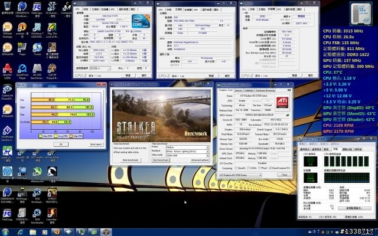
Task: Open the FOBENCH desktop shortcut
Action: pyautogui.click(x=22, y=217)
